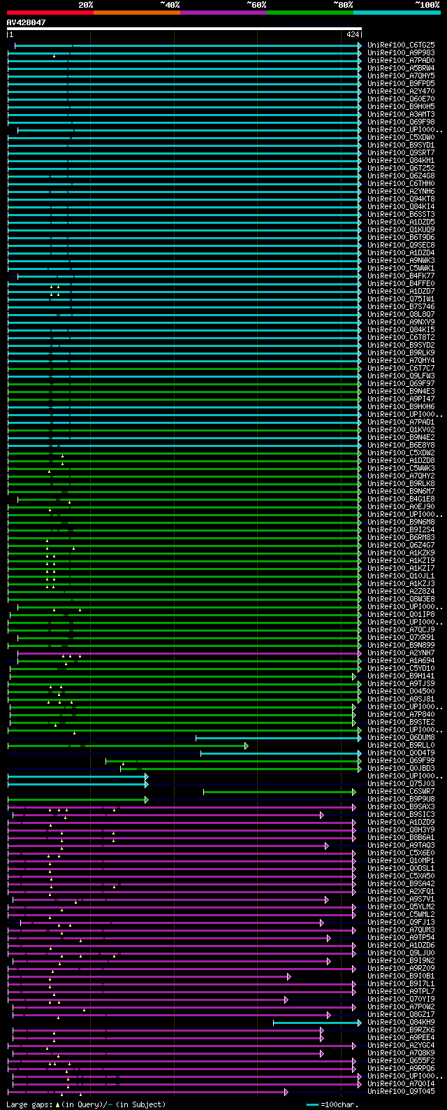Click the query end position 424

[353, 34]
